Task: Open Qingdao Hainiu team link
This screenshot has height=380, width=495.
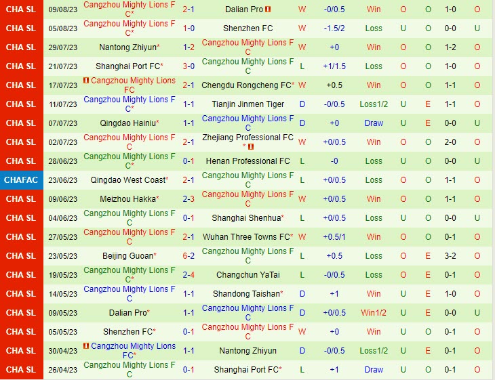Action: click(130, 123)
